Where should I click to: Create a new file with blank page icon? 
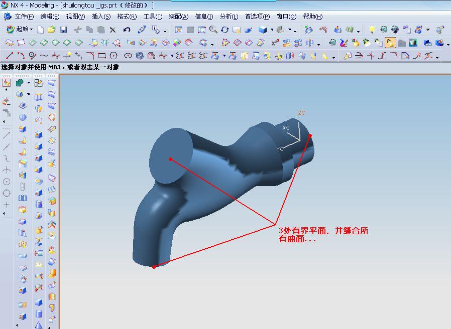point(41,30)
